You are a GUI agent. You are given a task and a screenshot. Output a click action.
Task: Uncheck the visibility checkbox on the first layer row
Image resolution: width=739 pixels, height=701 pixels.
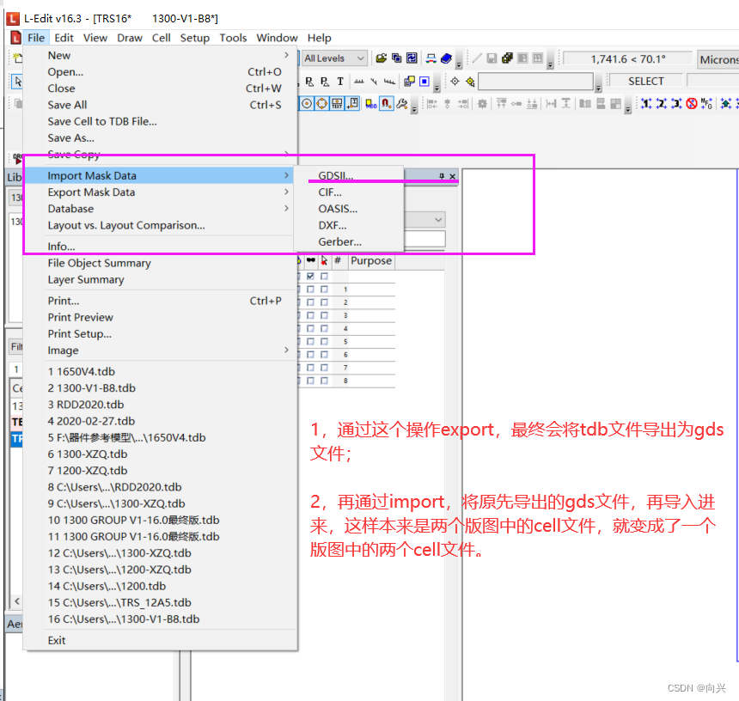tap(311, 277)
